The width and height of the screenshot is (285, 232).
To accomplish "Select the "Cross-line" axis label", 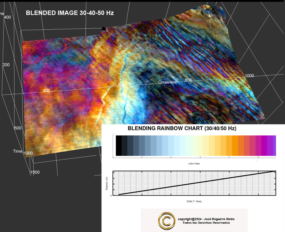I will [x=167, y=82].
